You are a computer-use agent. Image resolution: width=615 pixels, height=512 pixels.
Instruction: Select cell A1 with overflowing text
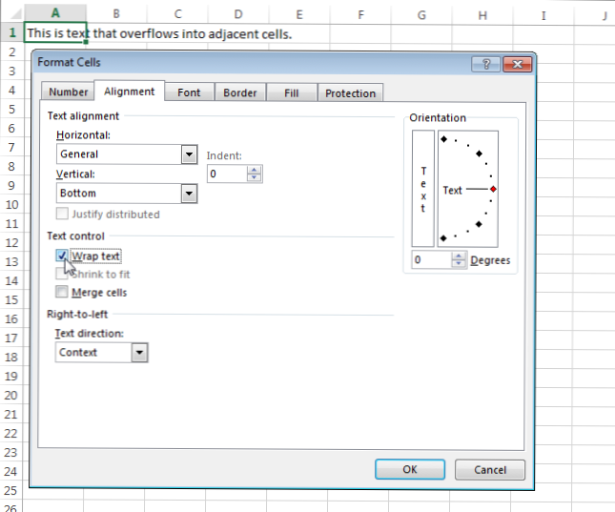[x=55, y=33]
